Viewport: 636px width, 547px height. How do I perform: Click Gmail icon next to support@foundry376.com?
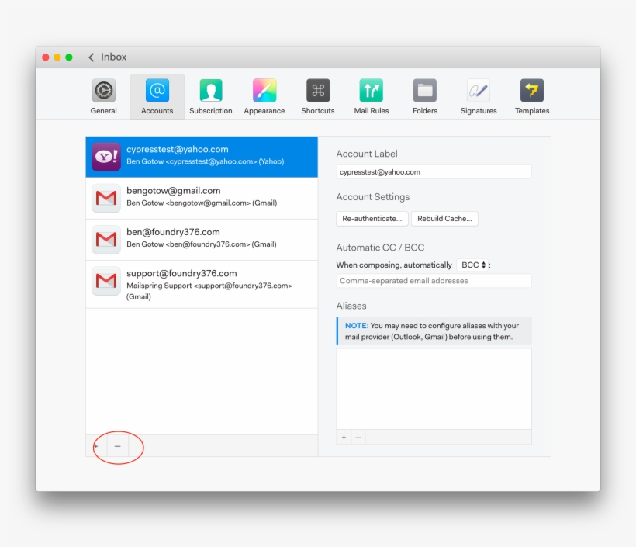point(105,281)
